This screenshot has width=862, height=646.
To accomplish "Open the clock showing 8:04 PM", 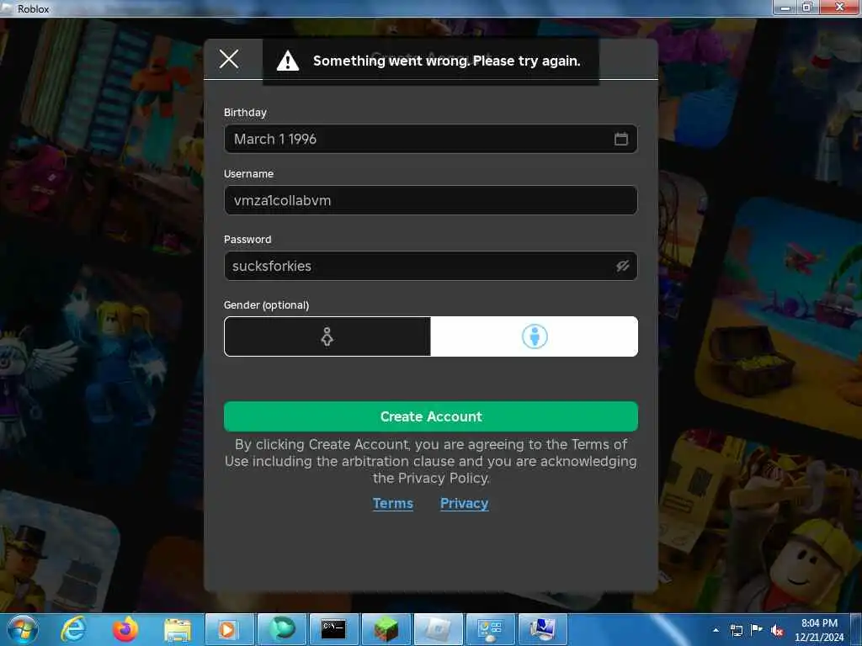I will (x=819, y=630).
